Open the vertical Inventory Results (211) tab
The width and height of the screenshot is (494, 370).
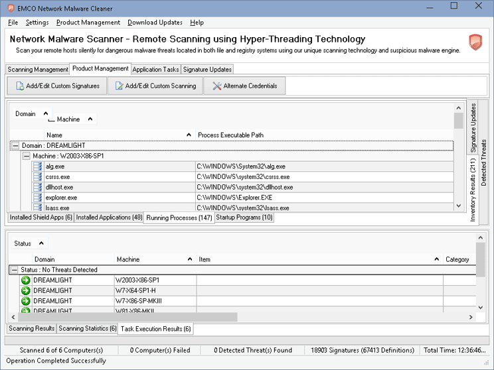tap(473, 190)
